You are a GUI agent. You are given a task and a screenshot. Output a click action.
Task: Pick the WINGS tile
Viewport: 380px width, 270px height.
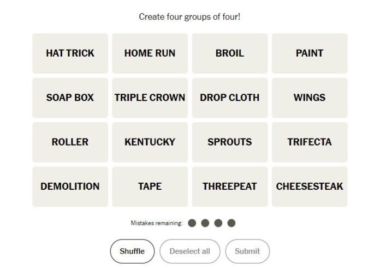click(x=310, y=98)
